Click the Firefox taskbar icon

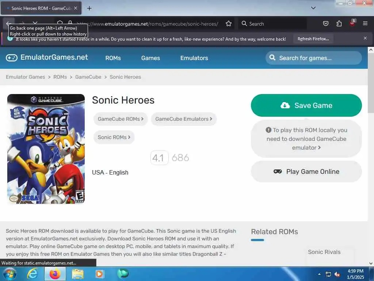click(x=55, y=274)
